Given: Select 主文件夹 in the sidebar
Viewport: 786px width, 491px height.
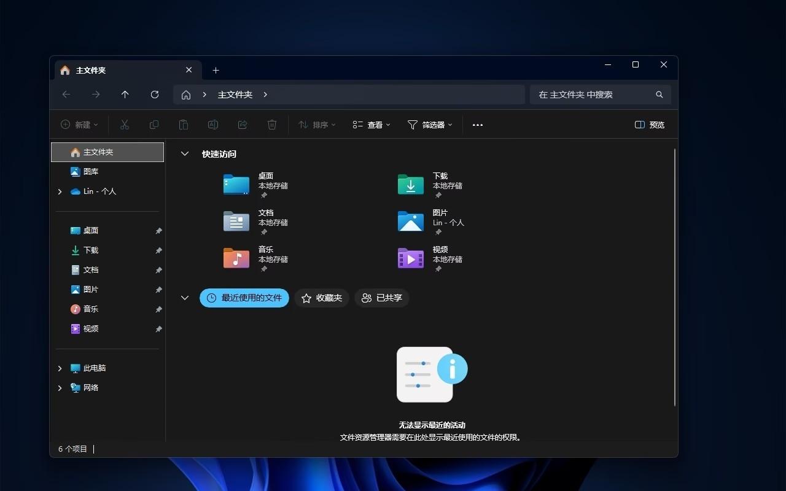Looking at the screenshot, I should (107, 152).
